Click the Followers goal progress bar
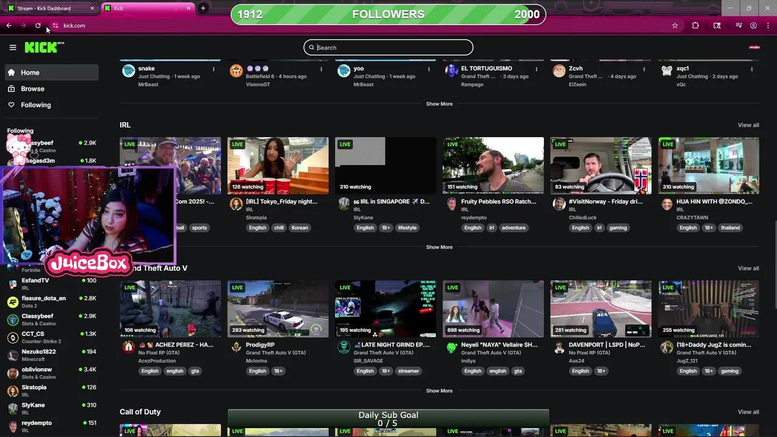The image size is (777, 437). tap(388, 15)
